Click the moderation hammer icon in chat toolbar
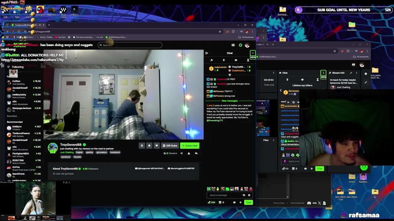The height and width of the screenshot is (221, 394). (211, 60)
